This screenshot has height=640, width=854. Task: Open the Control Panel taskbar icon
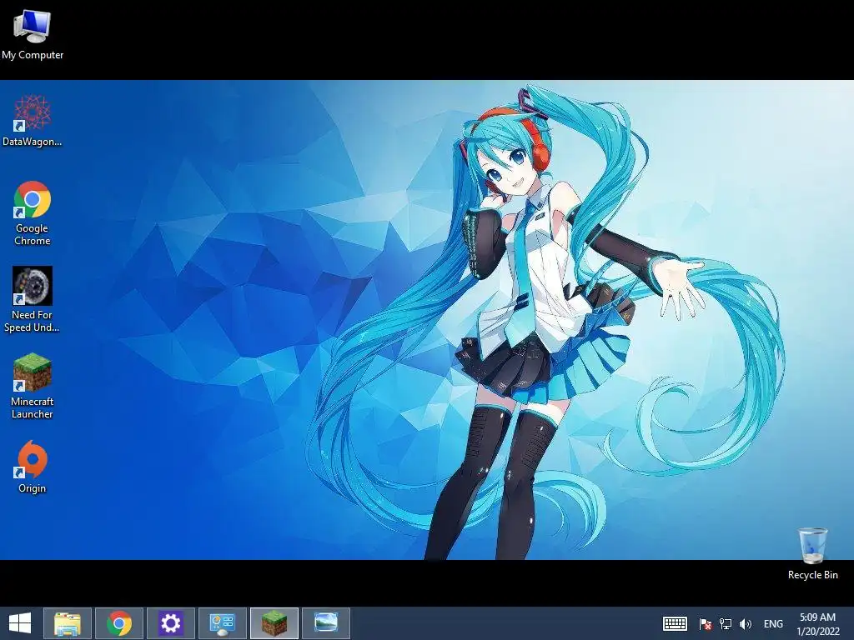223,623
